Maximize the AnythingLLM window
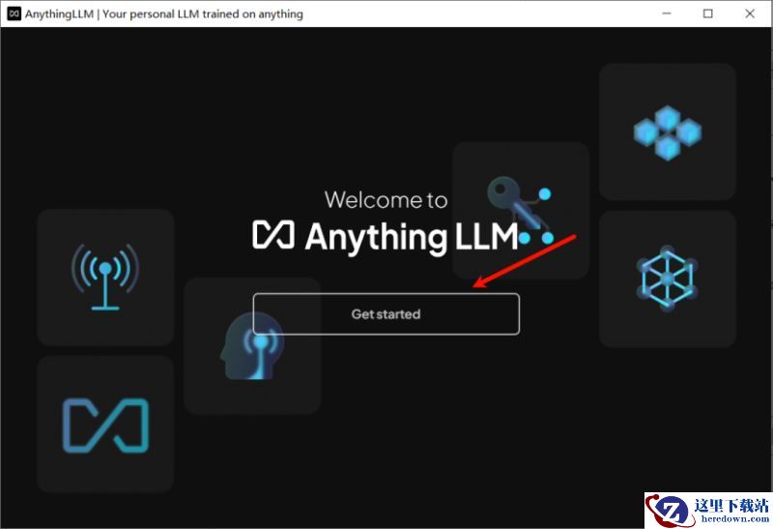Image resolution: width=773 pixels, height=529 pixels. click(708, 14)
